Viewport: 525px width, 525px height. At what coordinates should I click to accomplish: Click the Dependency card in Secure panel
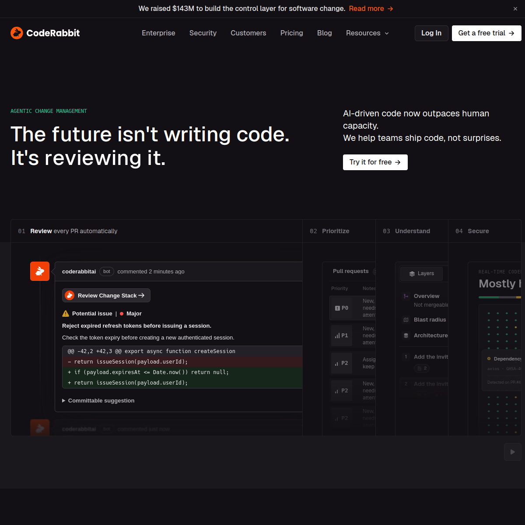tap(501, 370)
